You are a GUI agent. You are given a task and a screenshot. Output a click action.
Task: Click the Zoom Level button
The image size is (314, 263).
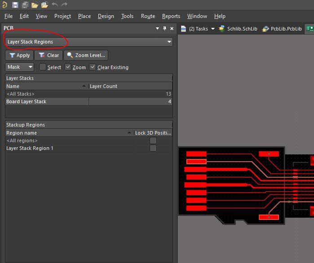point(86,55)
